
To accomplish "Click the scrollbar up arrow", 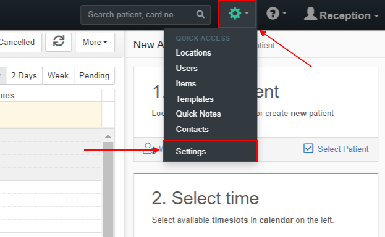I will coord(108,136).
